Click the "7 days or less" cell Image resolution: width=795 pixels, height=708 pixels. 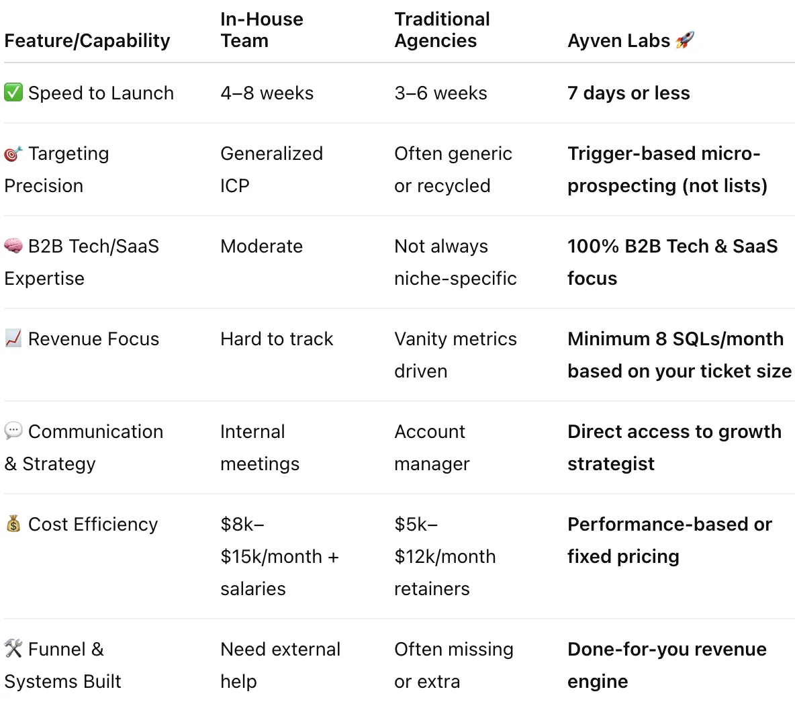pyautogui.click(x=628, y=93)
